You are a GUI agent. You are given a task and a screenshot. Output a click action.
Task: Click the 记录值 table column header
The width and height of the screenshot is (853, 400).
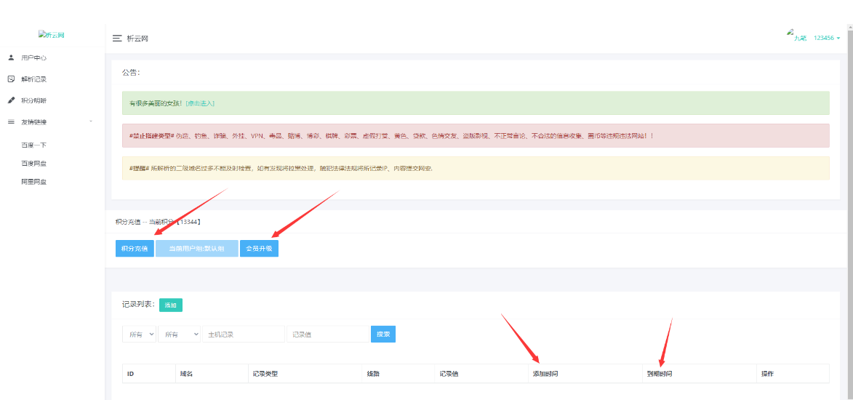tap(481, 374)
